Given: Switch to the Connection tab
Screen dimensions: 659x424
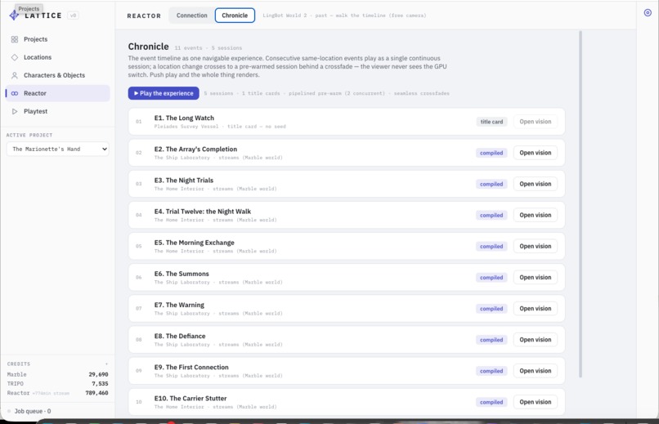Looking at the screenshot, I should point(191,16).
